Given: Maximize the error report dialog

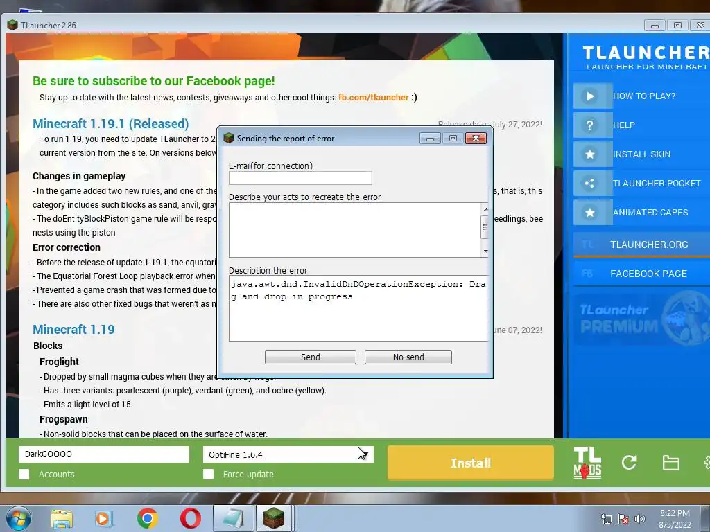Looking at the screenshot, I should [x=453, y=138].
